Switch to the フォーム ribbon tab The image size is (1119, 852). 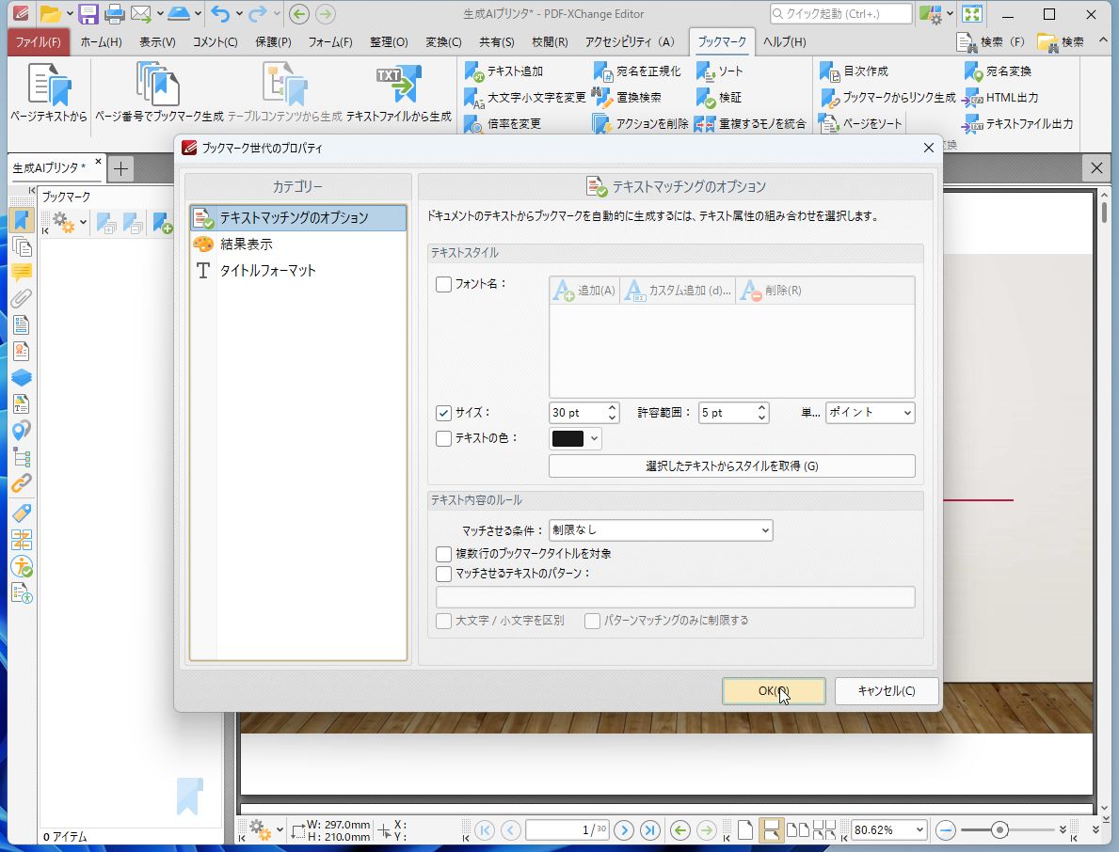[x=330, y=42]
